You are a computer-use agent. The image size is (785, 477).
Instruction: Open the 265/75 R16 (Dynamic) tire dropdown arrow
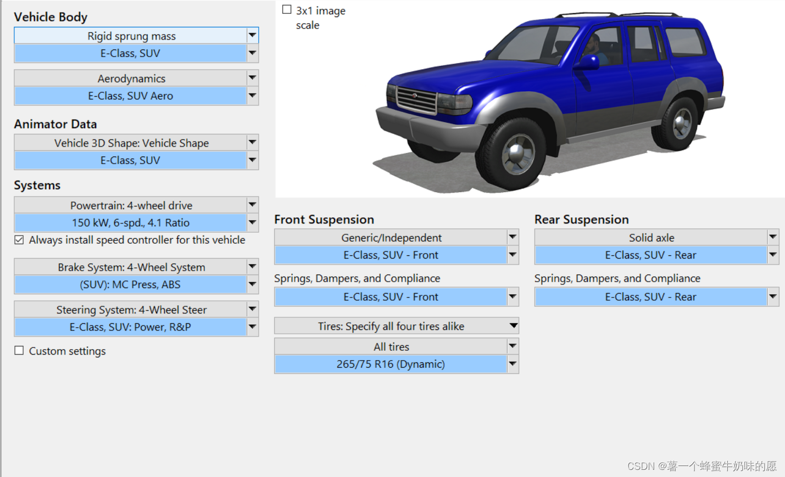513,364
